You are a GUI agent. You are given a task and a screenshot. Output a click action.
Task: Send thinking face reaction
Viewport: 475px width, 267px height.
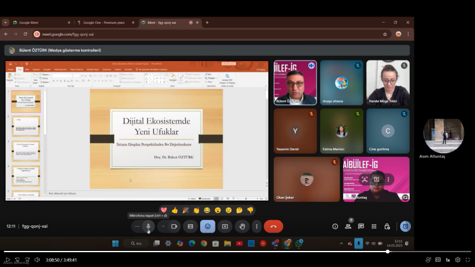(239, 210)
